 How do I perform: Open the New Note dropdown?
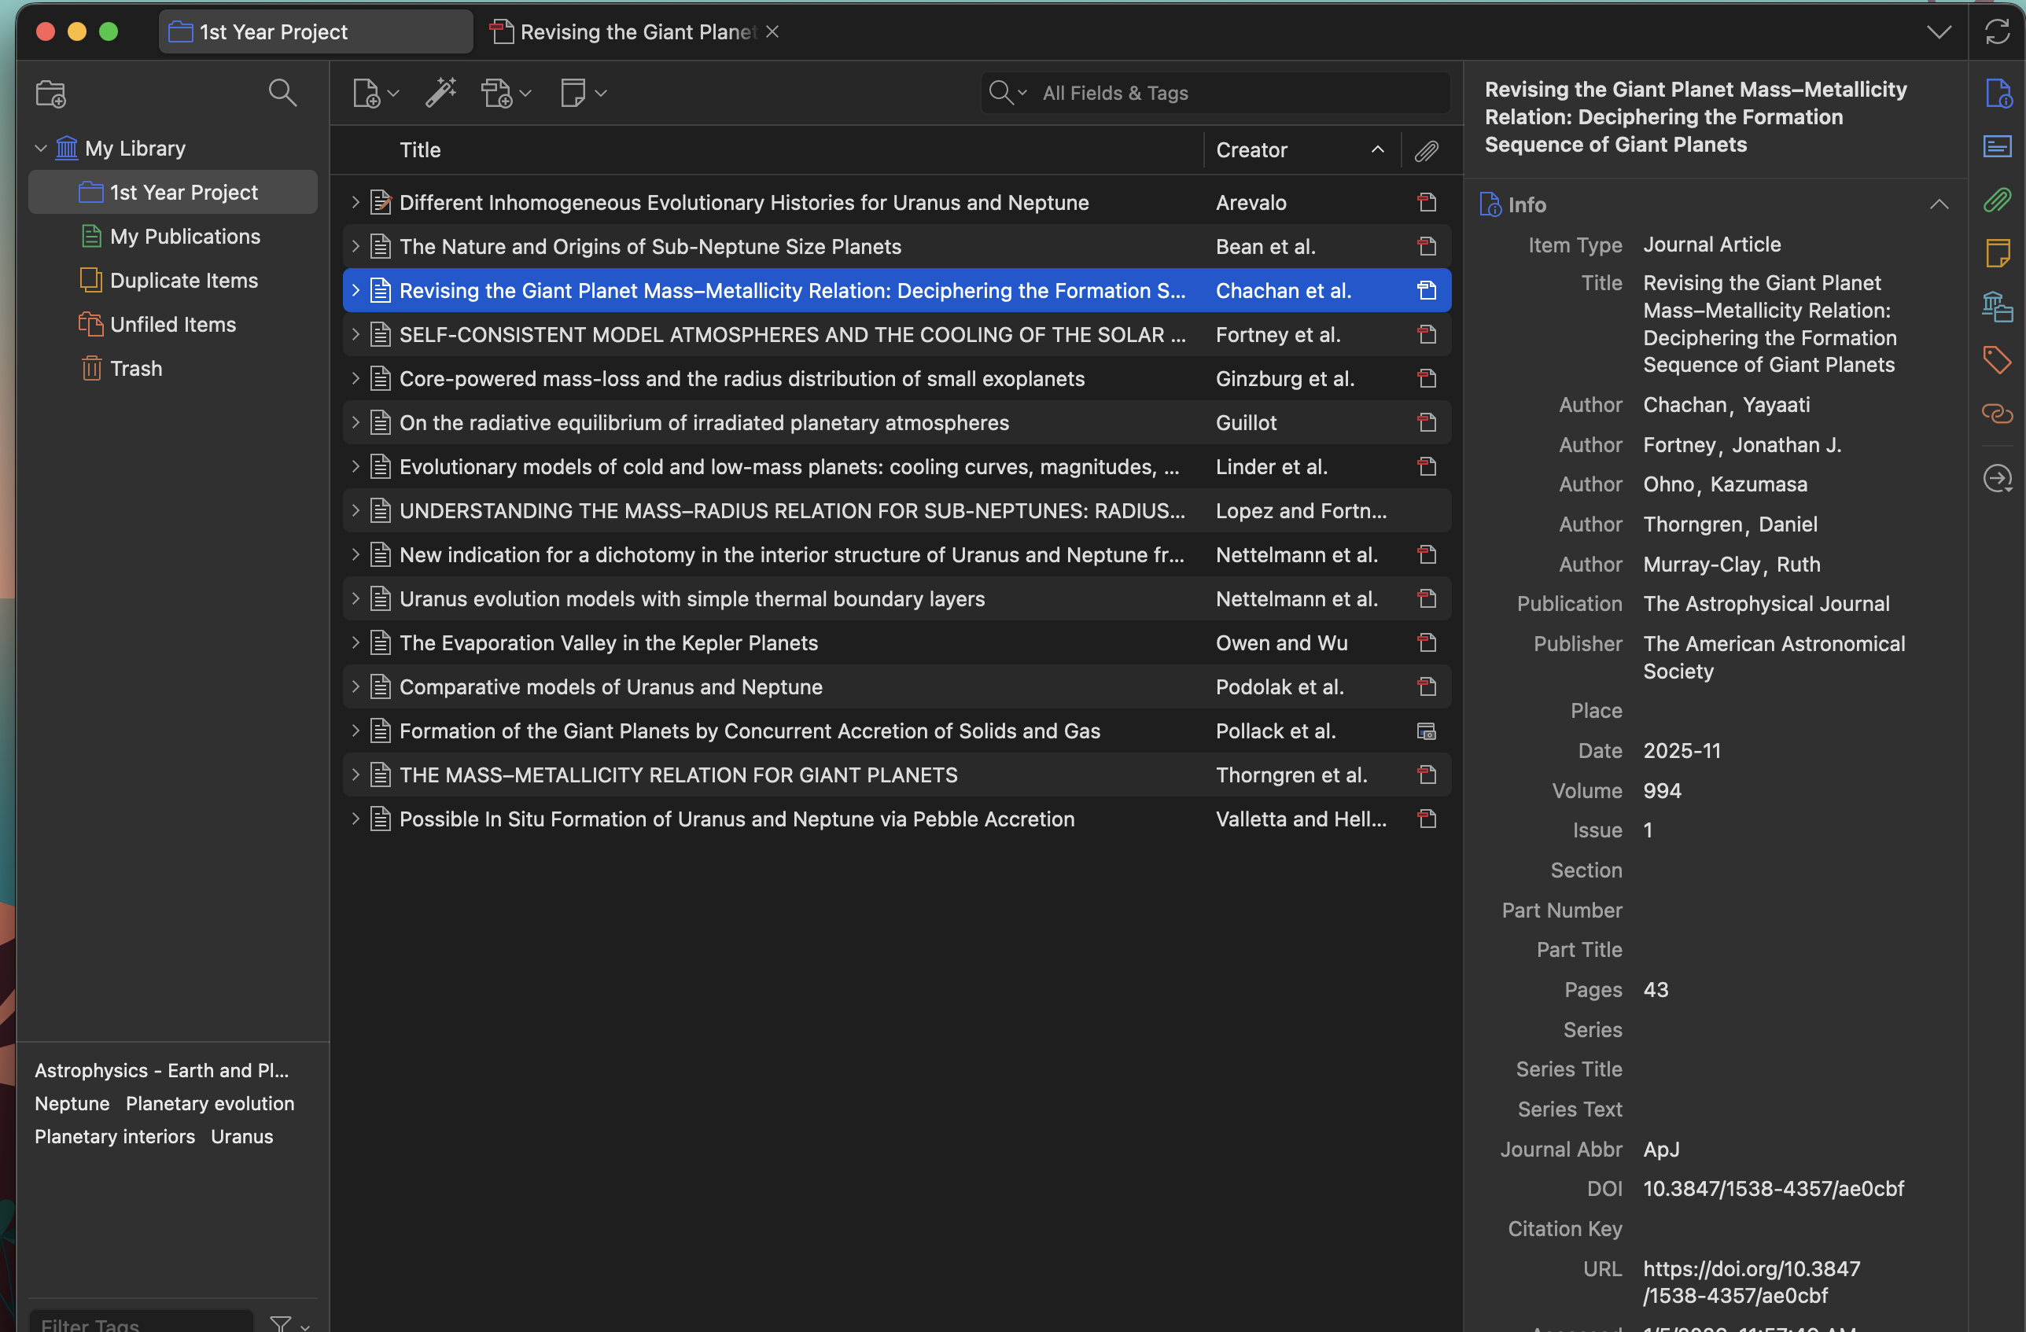(583, 93)
